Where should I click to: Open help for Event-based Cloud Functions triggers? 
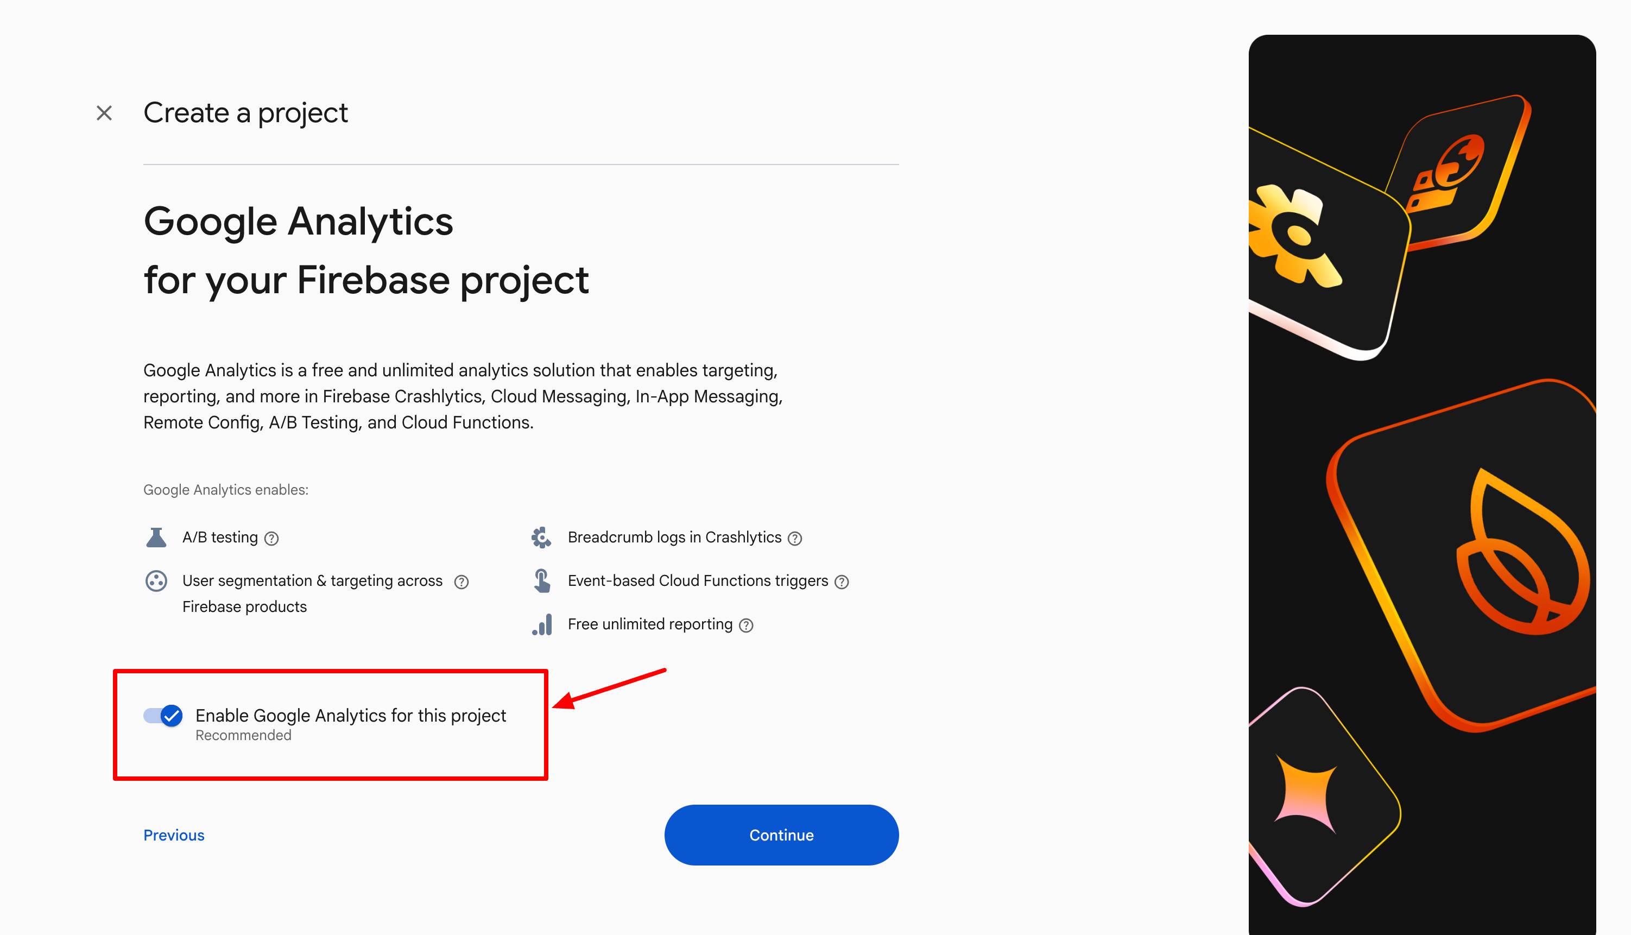[842, 582]
